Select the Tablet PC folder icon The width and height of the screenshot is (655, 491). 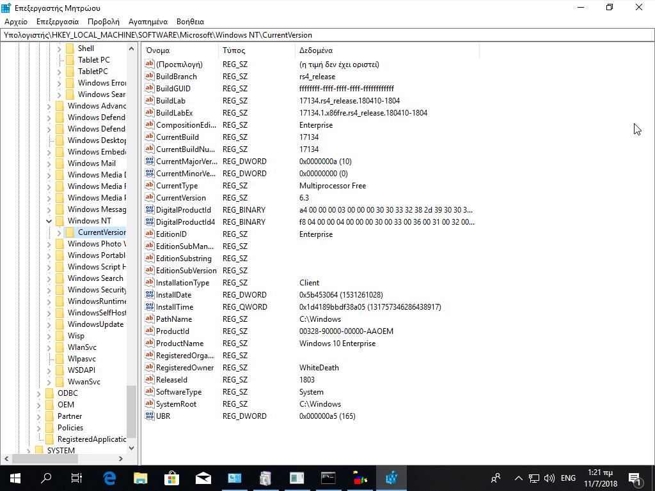[70, 60]
